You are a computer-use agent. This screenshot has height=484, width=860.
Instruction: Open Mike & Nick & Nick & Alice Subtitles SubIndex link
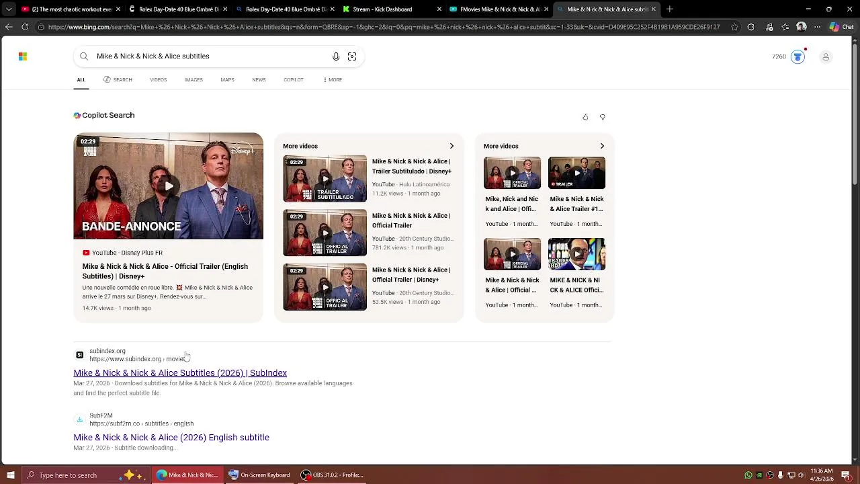(x=180, y=373)
